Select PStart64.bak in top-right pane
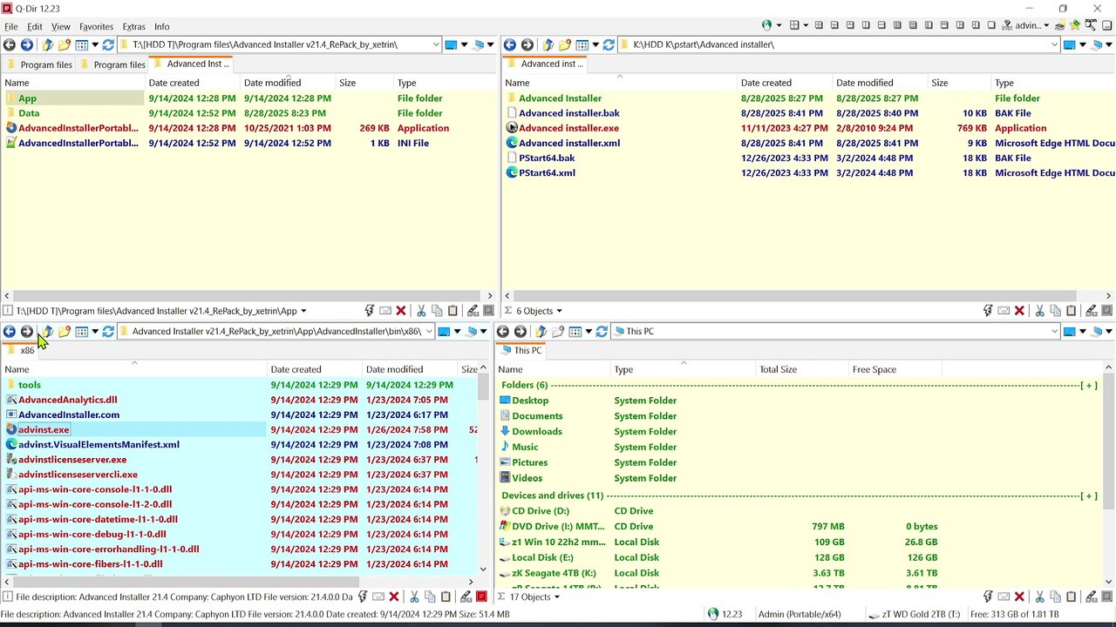This screenshot has height=627, width=1116. 547,158
